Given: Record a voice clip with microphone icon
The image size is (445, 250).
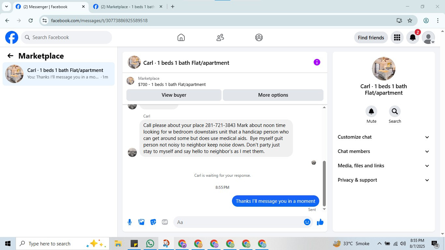Looking at the screenshot, I should (130, 222).
